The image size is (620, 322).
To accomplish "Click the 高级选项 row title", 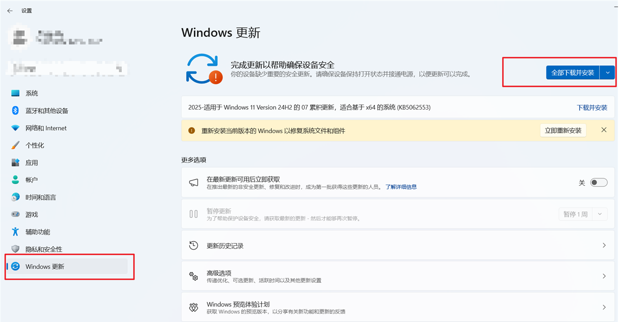I will click(x=219, y=273).
